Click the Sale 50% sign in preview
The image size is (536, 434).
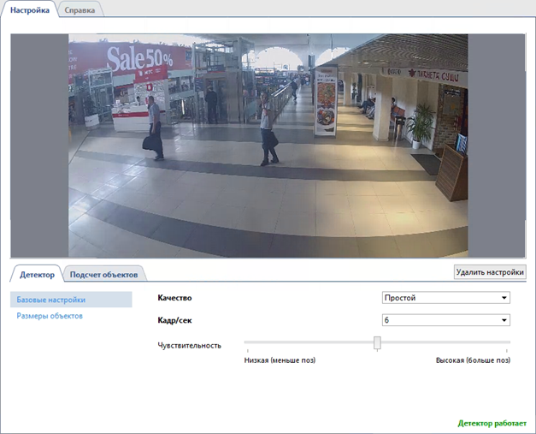click(138, 59)
